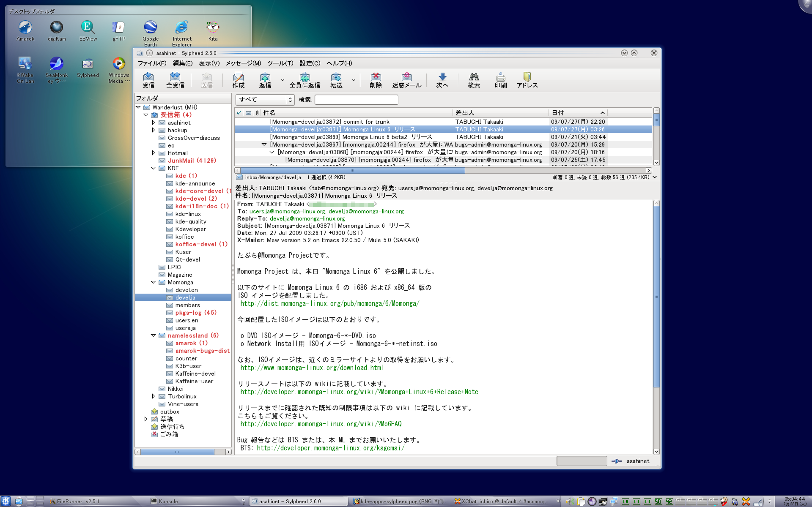Click the Reply (返信) toolbar icon
This screenshot has height=507, width=812.
[265, 80]
